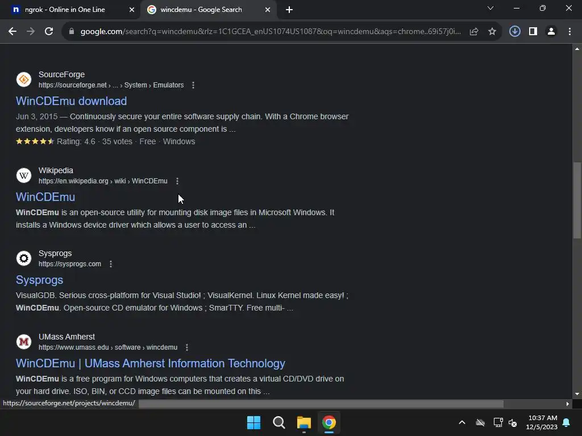
Task: View site information via the padlock icon
Action: [x=72, y=32]
